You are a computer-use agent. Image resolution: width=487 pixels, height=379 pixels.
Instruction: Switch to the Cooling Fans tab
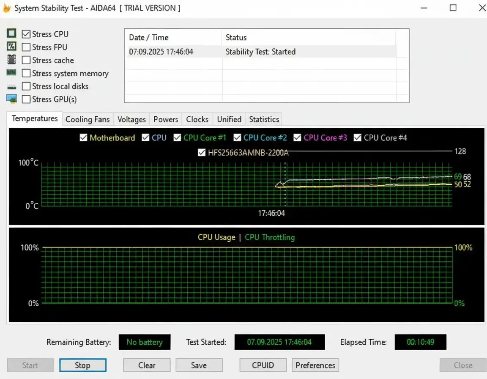pyautogui.click(x=88, y=120)
